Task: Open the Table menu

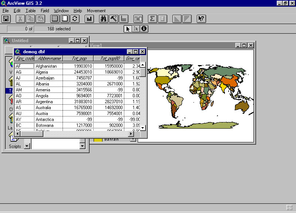Action: 30,11
